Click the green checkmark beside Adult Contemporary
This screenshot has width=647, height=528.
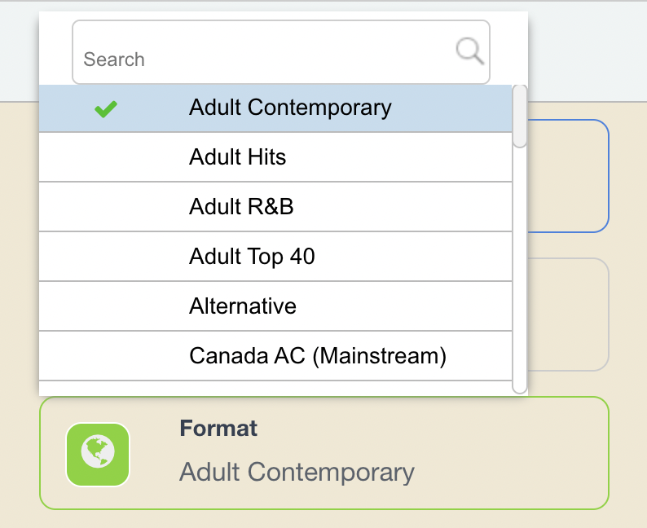pos(106,109)
